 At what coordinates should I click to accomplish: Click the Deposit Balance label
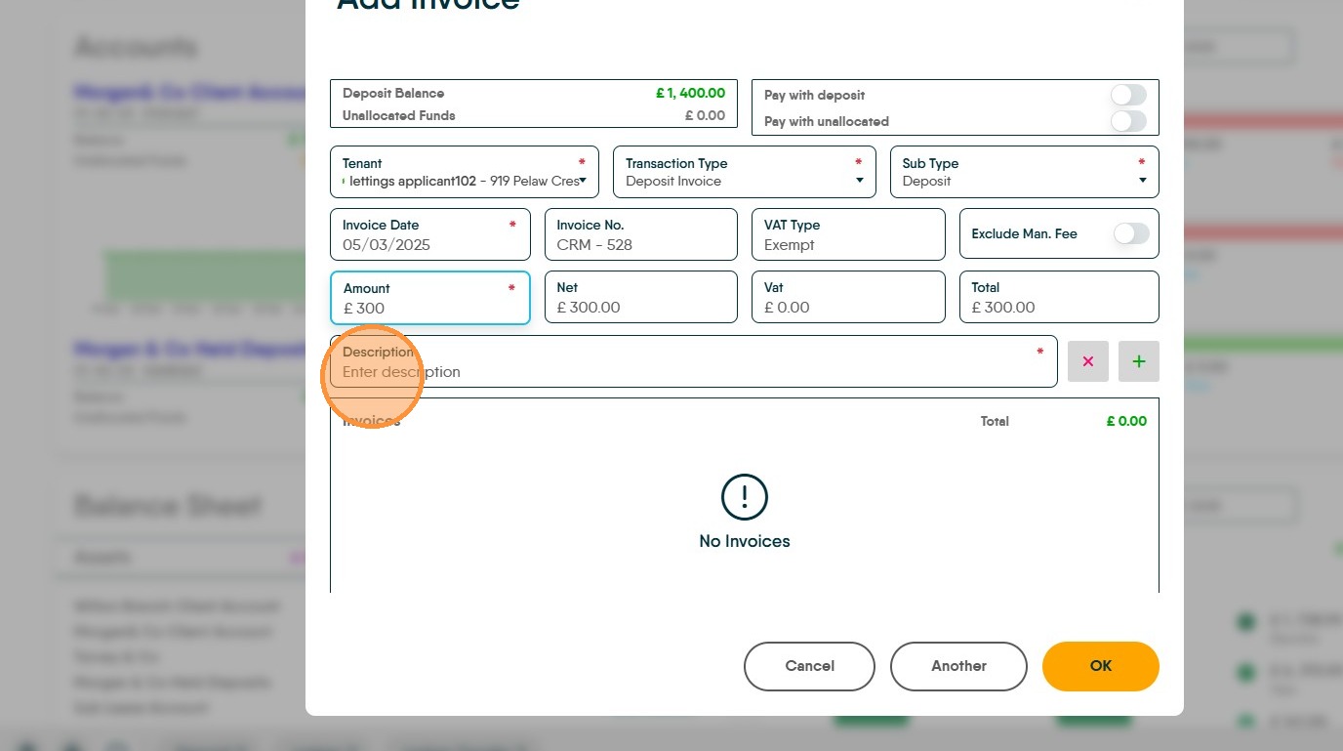click(x=393, y=94)
